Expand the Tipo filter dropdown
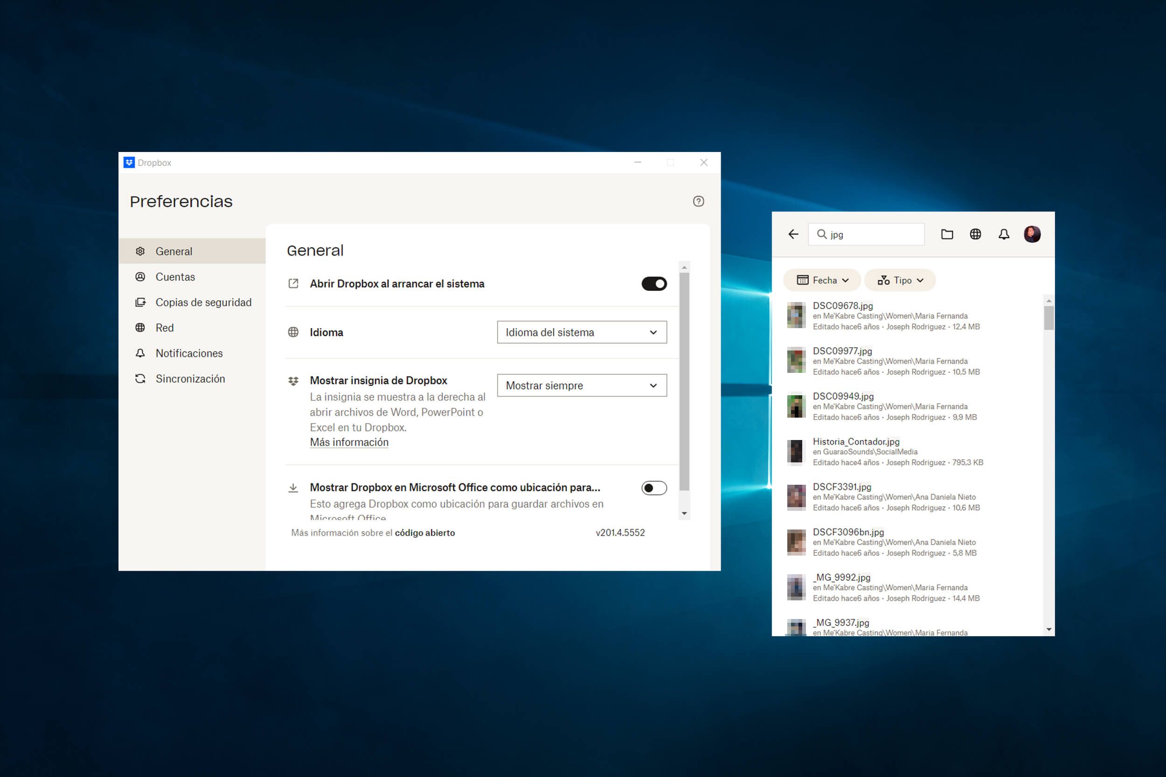 [900, 280]
